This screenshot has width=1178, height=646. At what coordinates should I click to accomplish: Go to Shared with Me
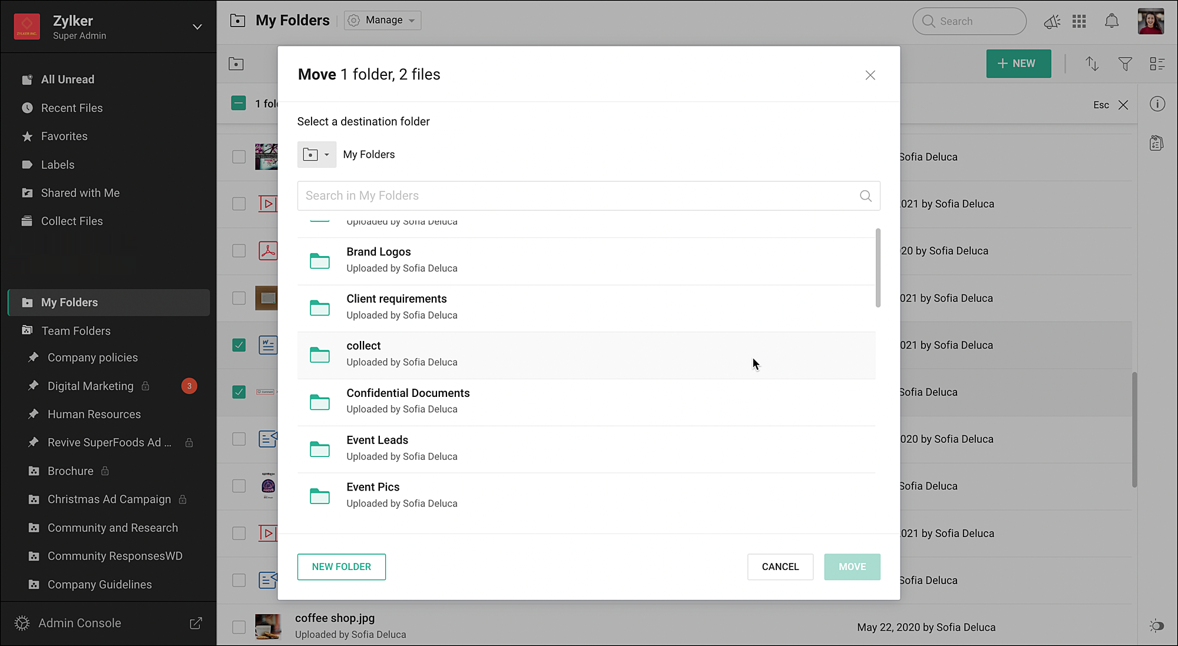(80, 193)
